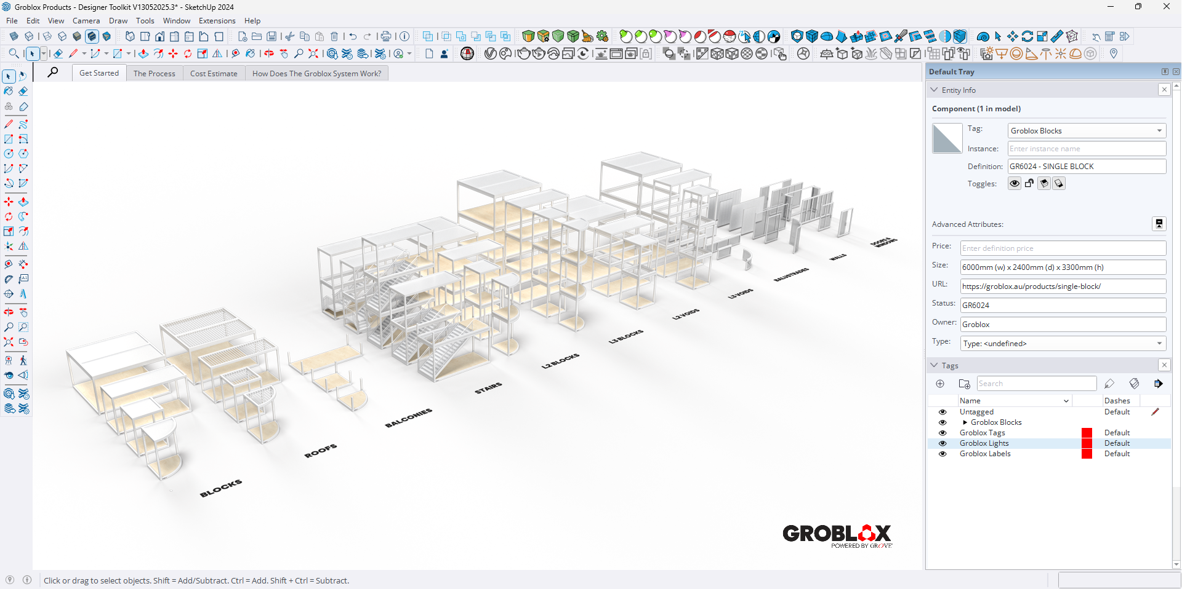Screen dimensions: 1182x589
Task: Toggle visibility of Groblox Lights
Action: [x=943, y=443]
